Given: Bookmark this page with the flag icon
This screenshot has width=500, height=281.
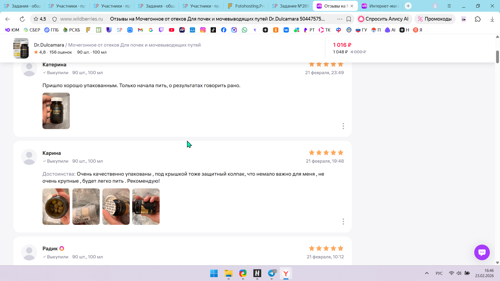Looking at the screenshot, I should (x=349, y=19).
